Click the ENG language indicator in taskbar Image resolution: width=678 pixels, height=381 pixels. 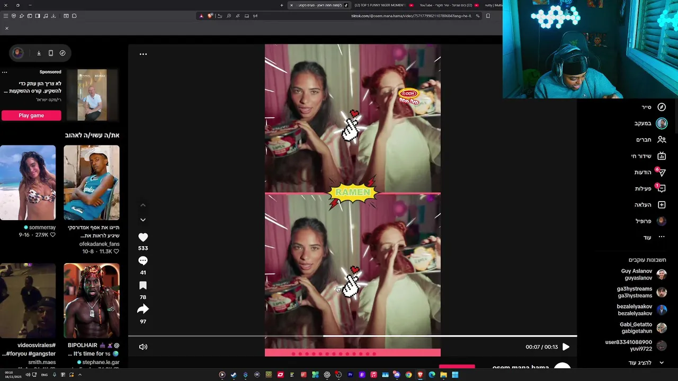tap(44, 375)
